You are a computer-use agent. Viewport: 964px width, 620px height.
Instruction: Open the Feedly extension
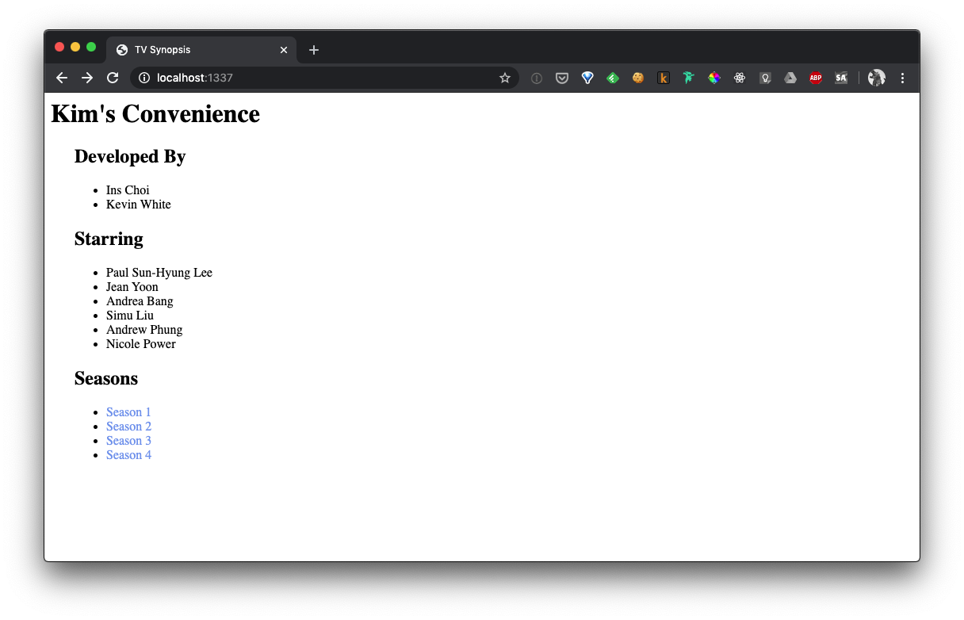click(x=613, y=78)
